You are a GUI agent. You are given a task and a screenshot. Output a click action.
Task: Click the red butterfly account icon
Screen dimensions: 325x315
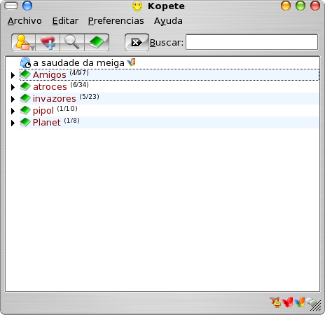pos(287,302)
